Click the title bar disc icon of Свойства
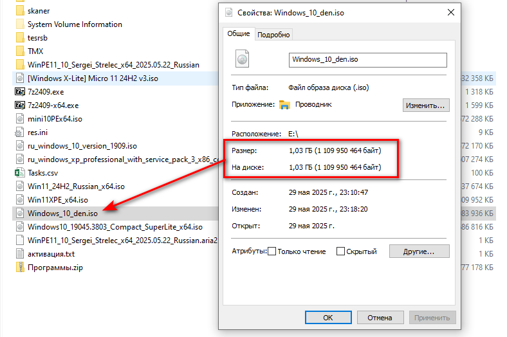 coord(229,13)
